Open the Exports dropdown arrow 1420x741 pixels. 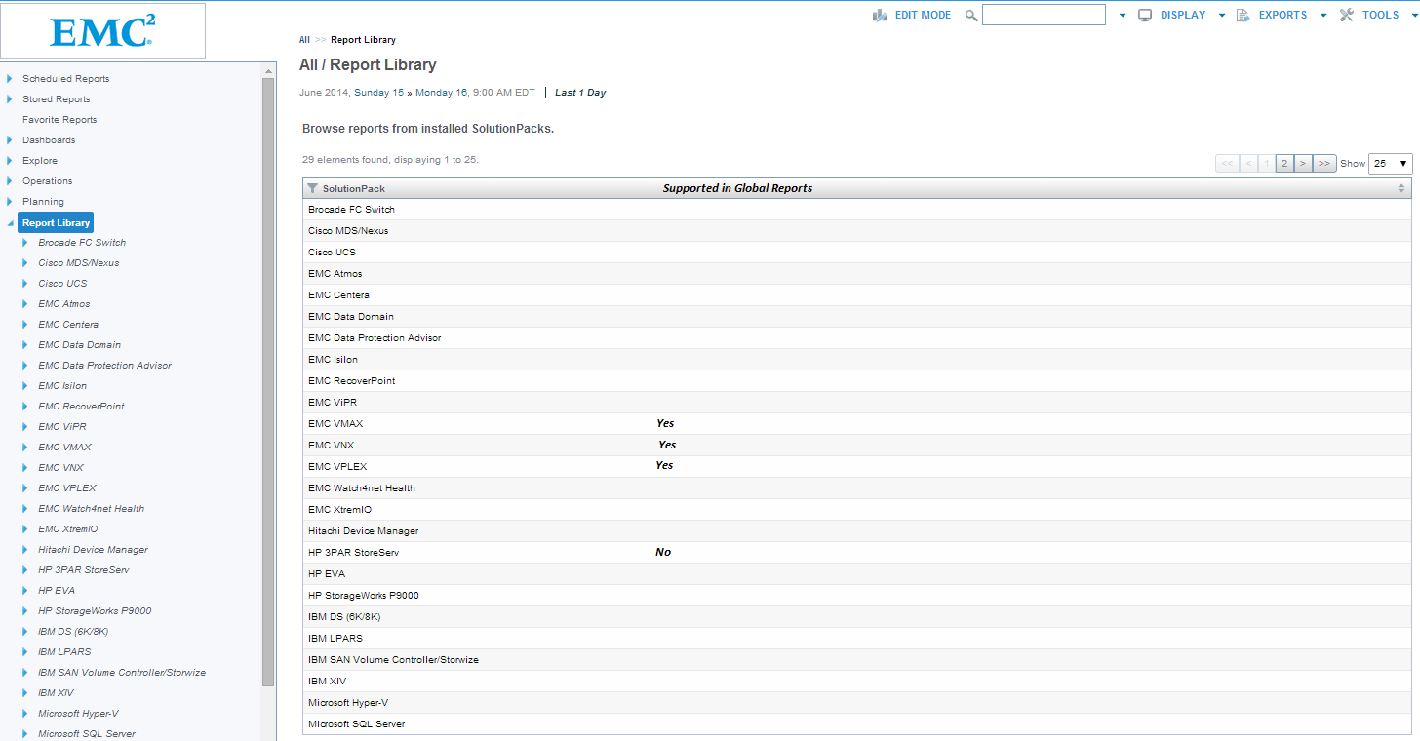pos(1323,16)
